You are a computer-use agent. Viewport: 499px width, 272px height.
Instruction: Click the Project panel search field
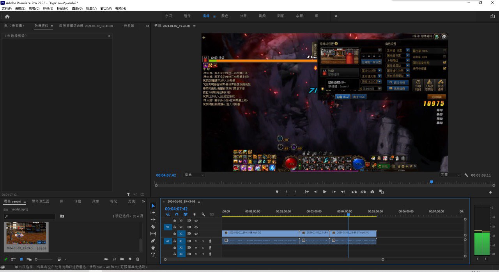[30, 216]
